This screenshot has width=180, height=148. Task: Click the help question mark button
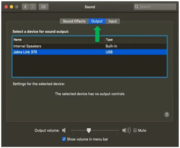[167, 115]
